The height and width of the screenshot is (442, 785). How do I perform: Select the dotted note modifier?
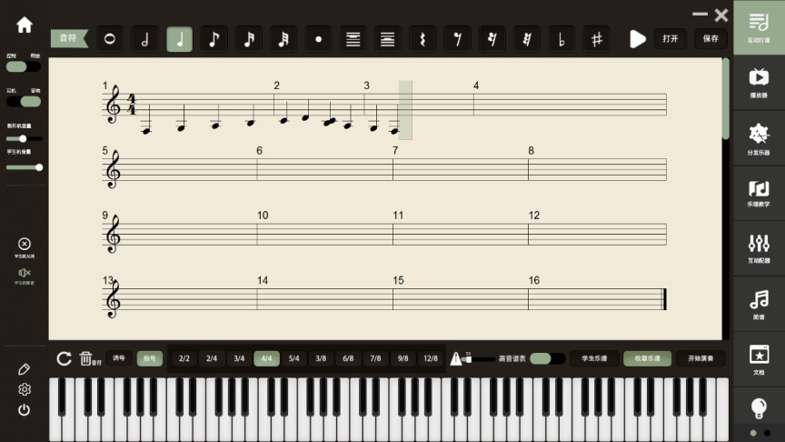318,39
